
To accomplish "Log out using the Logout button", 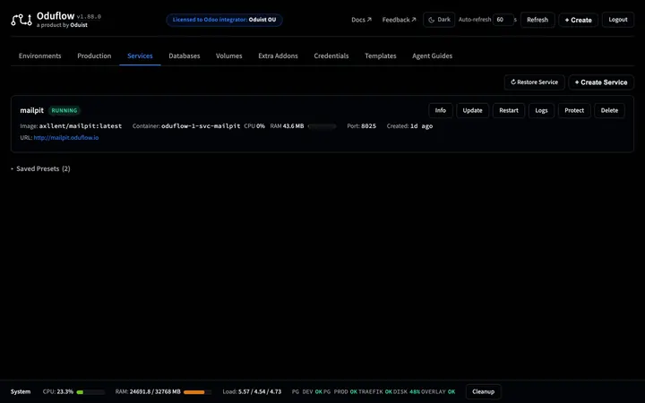I will coord(618,20).
